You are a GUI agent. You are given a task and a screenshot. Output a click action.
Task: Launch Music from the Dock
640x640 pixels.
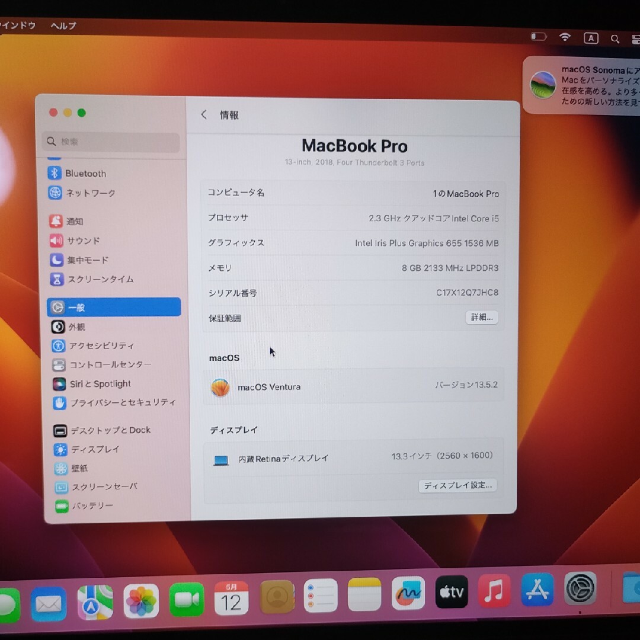coord(494,590)
